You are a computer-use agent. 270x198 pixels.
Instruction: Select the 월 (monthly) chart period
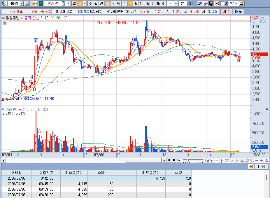[x=96, y=3]
